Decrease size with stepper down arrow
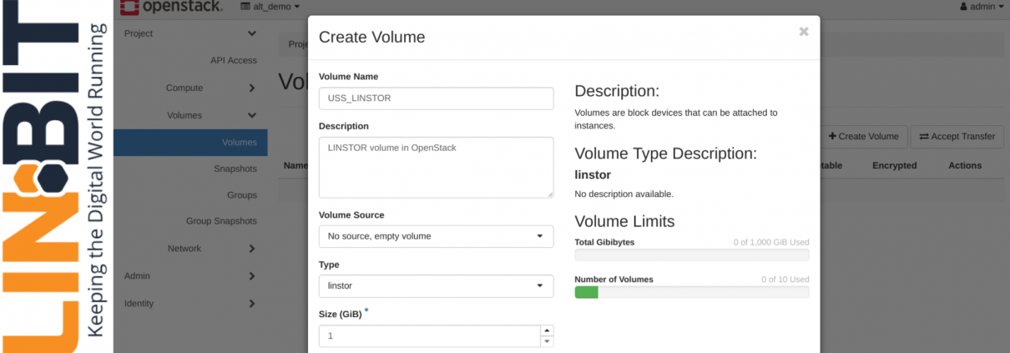The height and width of the screenshot is (353, 1010). (x=548, y=341)
